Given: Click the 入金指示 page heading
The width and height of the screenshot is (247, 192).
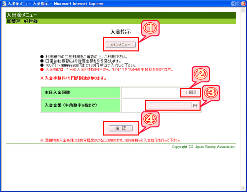Looking at the screenshot, I should point(121,32).
